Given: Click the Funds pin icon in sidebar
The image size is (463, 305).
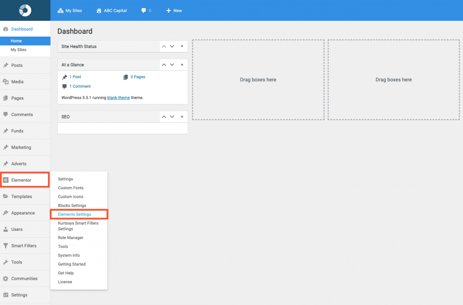Looking at the screenshot, I should [5, 131].
